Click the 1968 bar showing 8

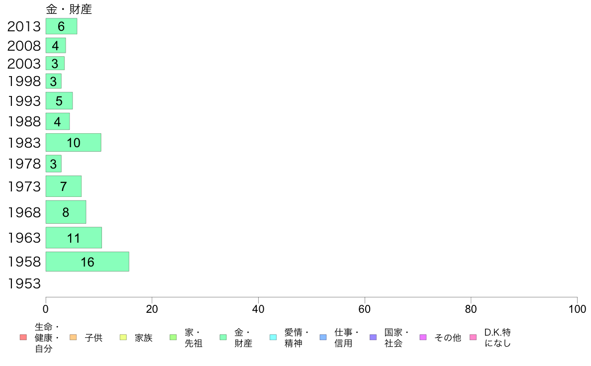tap(66, 212)
